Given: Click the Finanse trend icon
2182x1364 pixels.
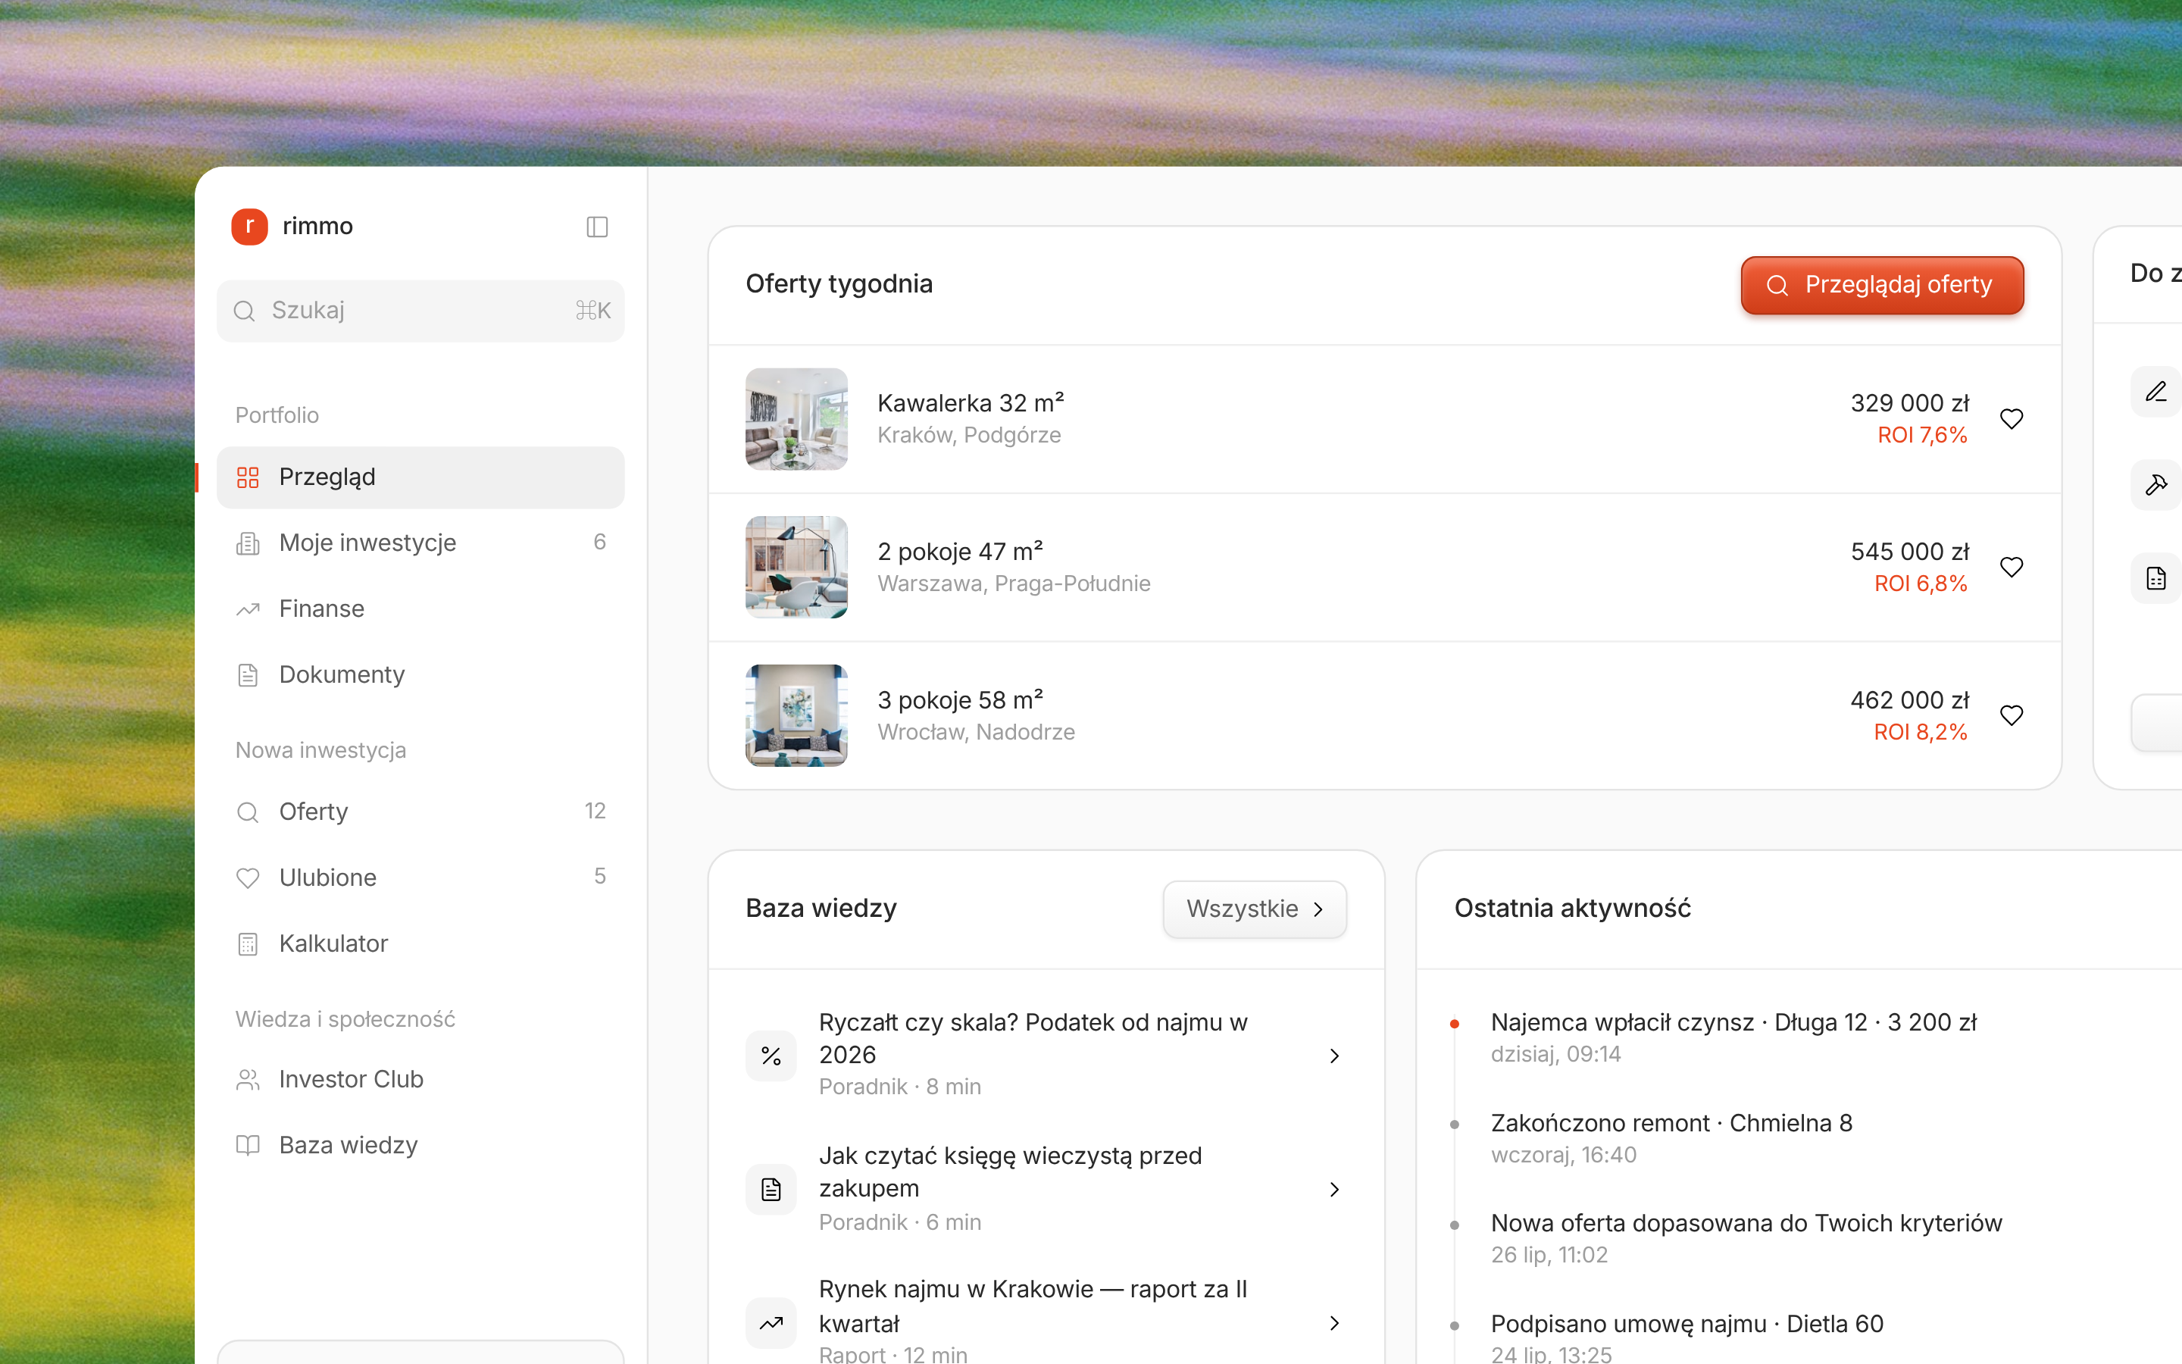Looking at the screenshot, I should 248,609.
